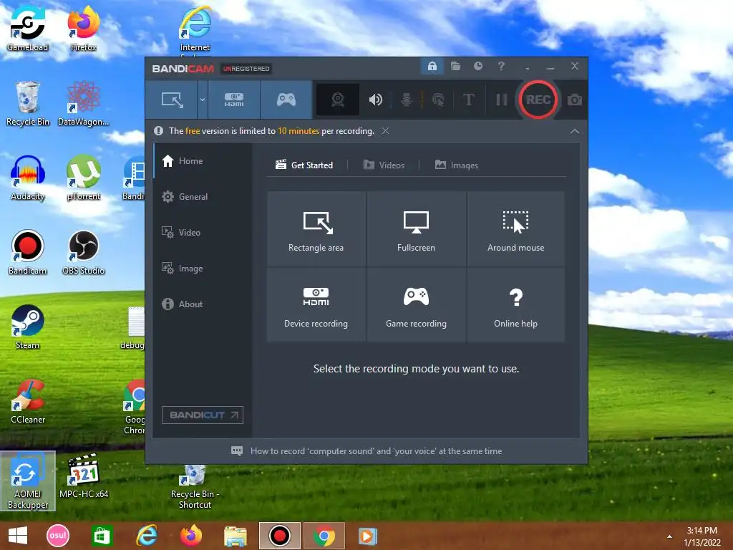Open osu! from the taskbar
This screenshot has height=550, width=733.
tap(58, 536)
